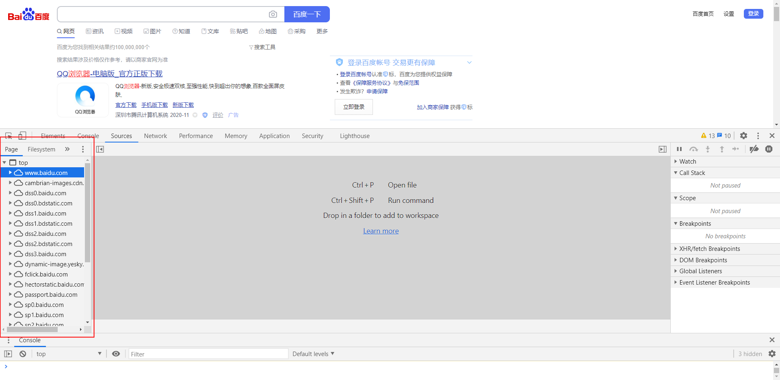Click the step over function icon
Image resolution: width=780 pixels, height=380 pixels.
pyautogui.click(x=693, y=149)
